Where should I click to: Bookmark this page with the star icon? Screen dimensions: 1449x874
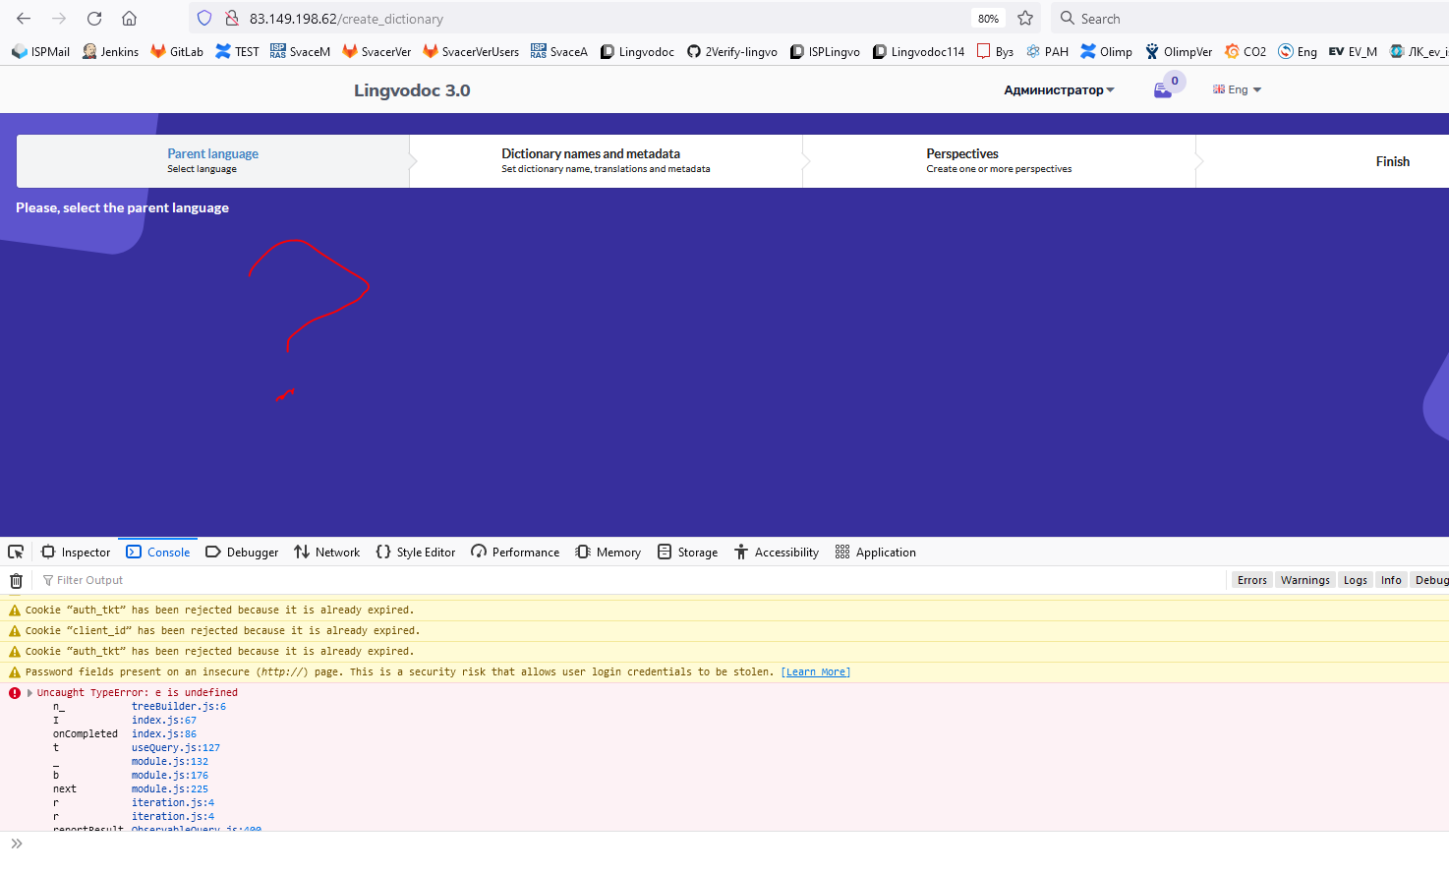[1025, 19]
